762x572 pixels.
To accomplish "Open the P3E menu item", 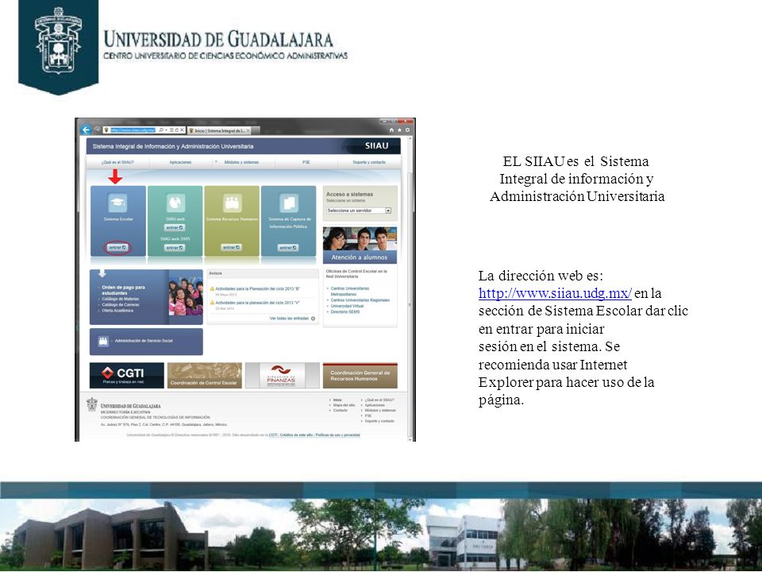I will [x=306, y=162].
